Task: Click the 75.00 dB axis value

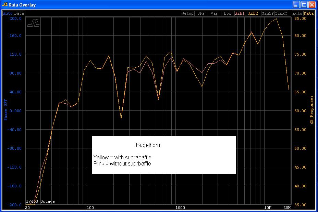Action: click(x=301, y=54)
